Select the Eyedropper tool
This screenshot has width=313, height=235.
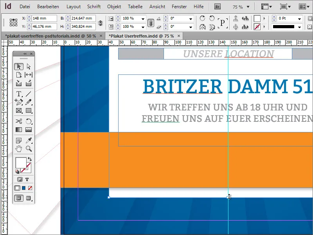[29, 139]
